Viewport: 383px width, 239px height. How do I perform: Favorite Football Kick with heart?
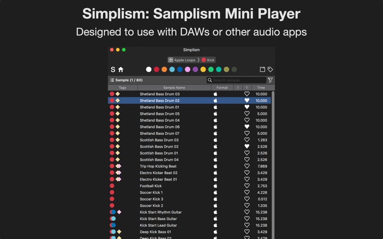[247, 186]
